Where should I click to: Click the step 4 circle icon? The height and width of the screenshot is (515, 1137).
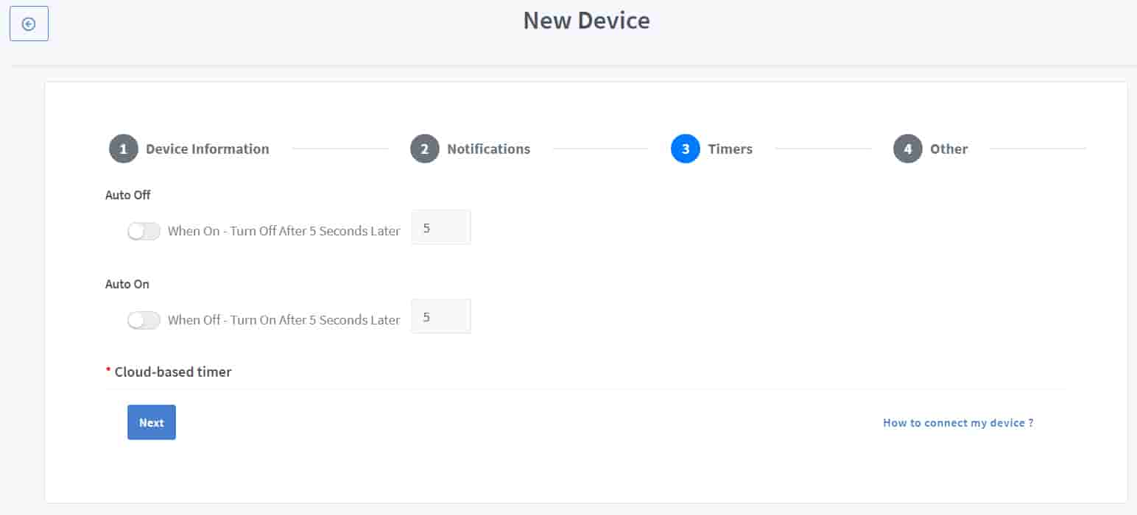(x=908, y=149)
